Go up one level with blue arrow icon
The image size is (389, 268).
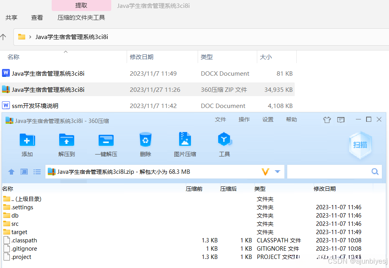tap(11, 171)
